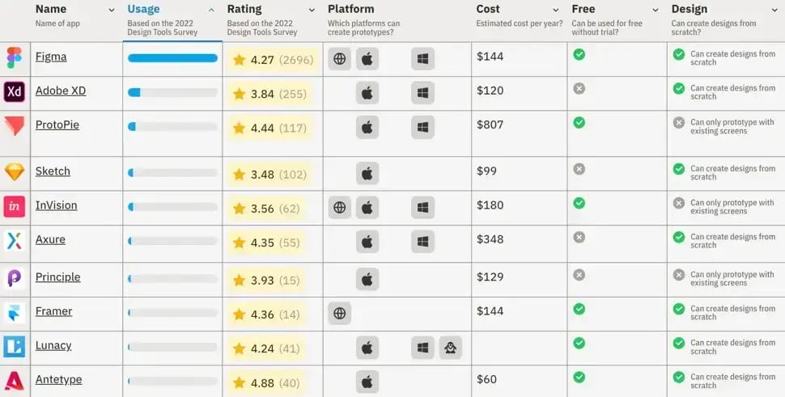Click the Rating column header
Image resolution: width=785 pixels, height=397 pixels.
click(x=244, y=9)
